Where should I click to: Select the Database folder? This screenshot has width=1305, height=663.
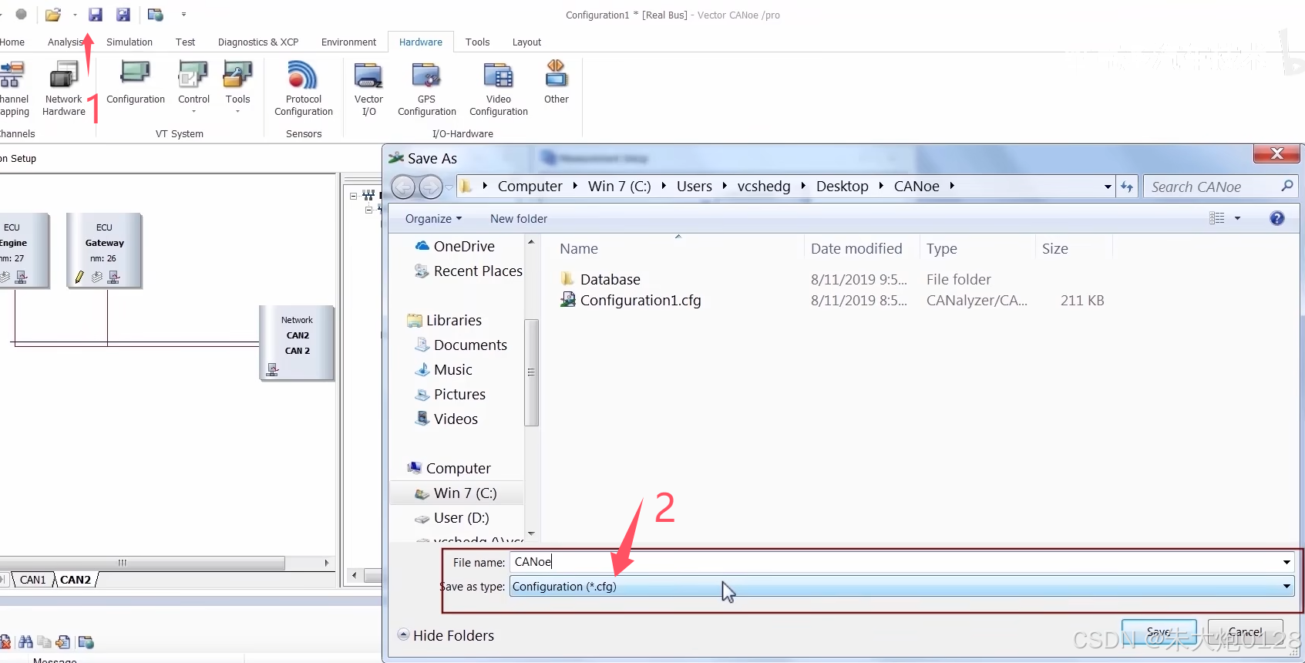(601, 279)
